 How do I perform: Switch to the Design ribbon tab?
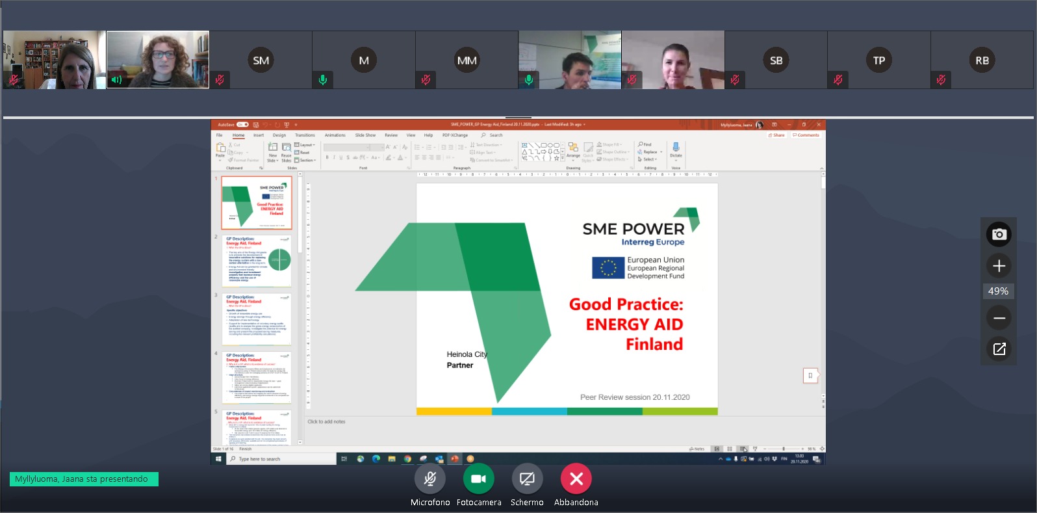click(279, 135)
